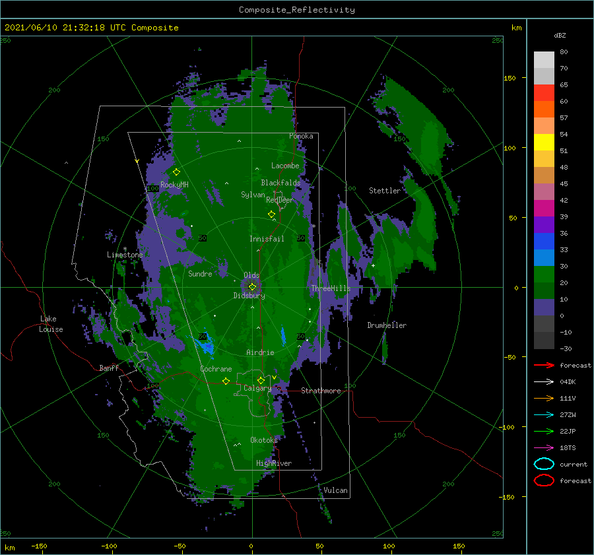
Task: Click the Okotoks city label
Action: (x=264, y=440)
